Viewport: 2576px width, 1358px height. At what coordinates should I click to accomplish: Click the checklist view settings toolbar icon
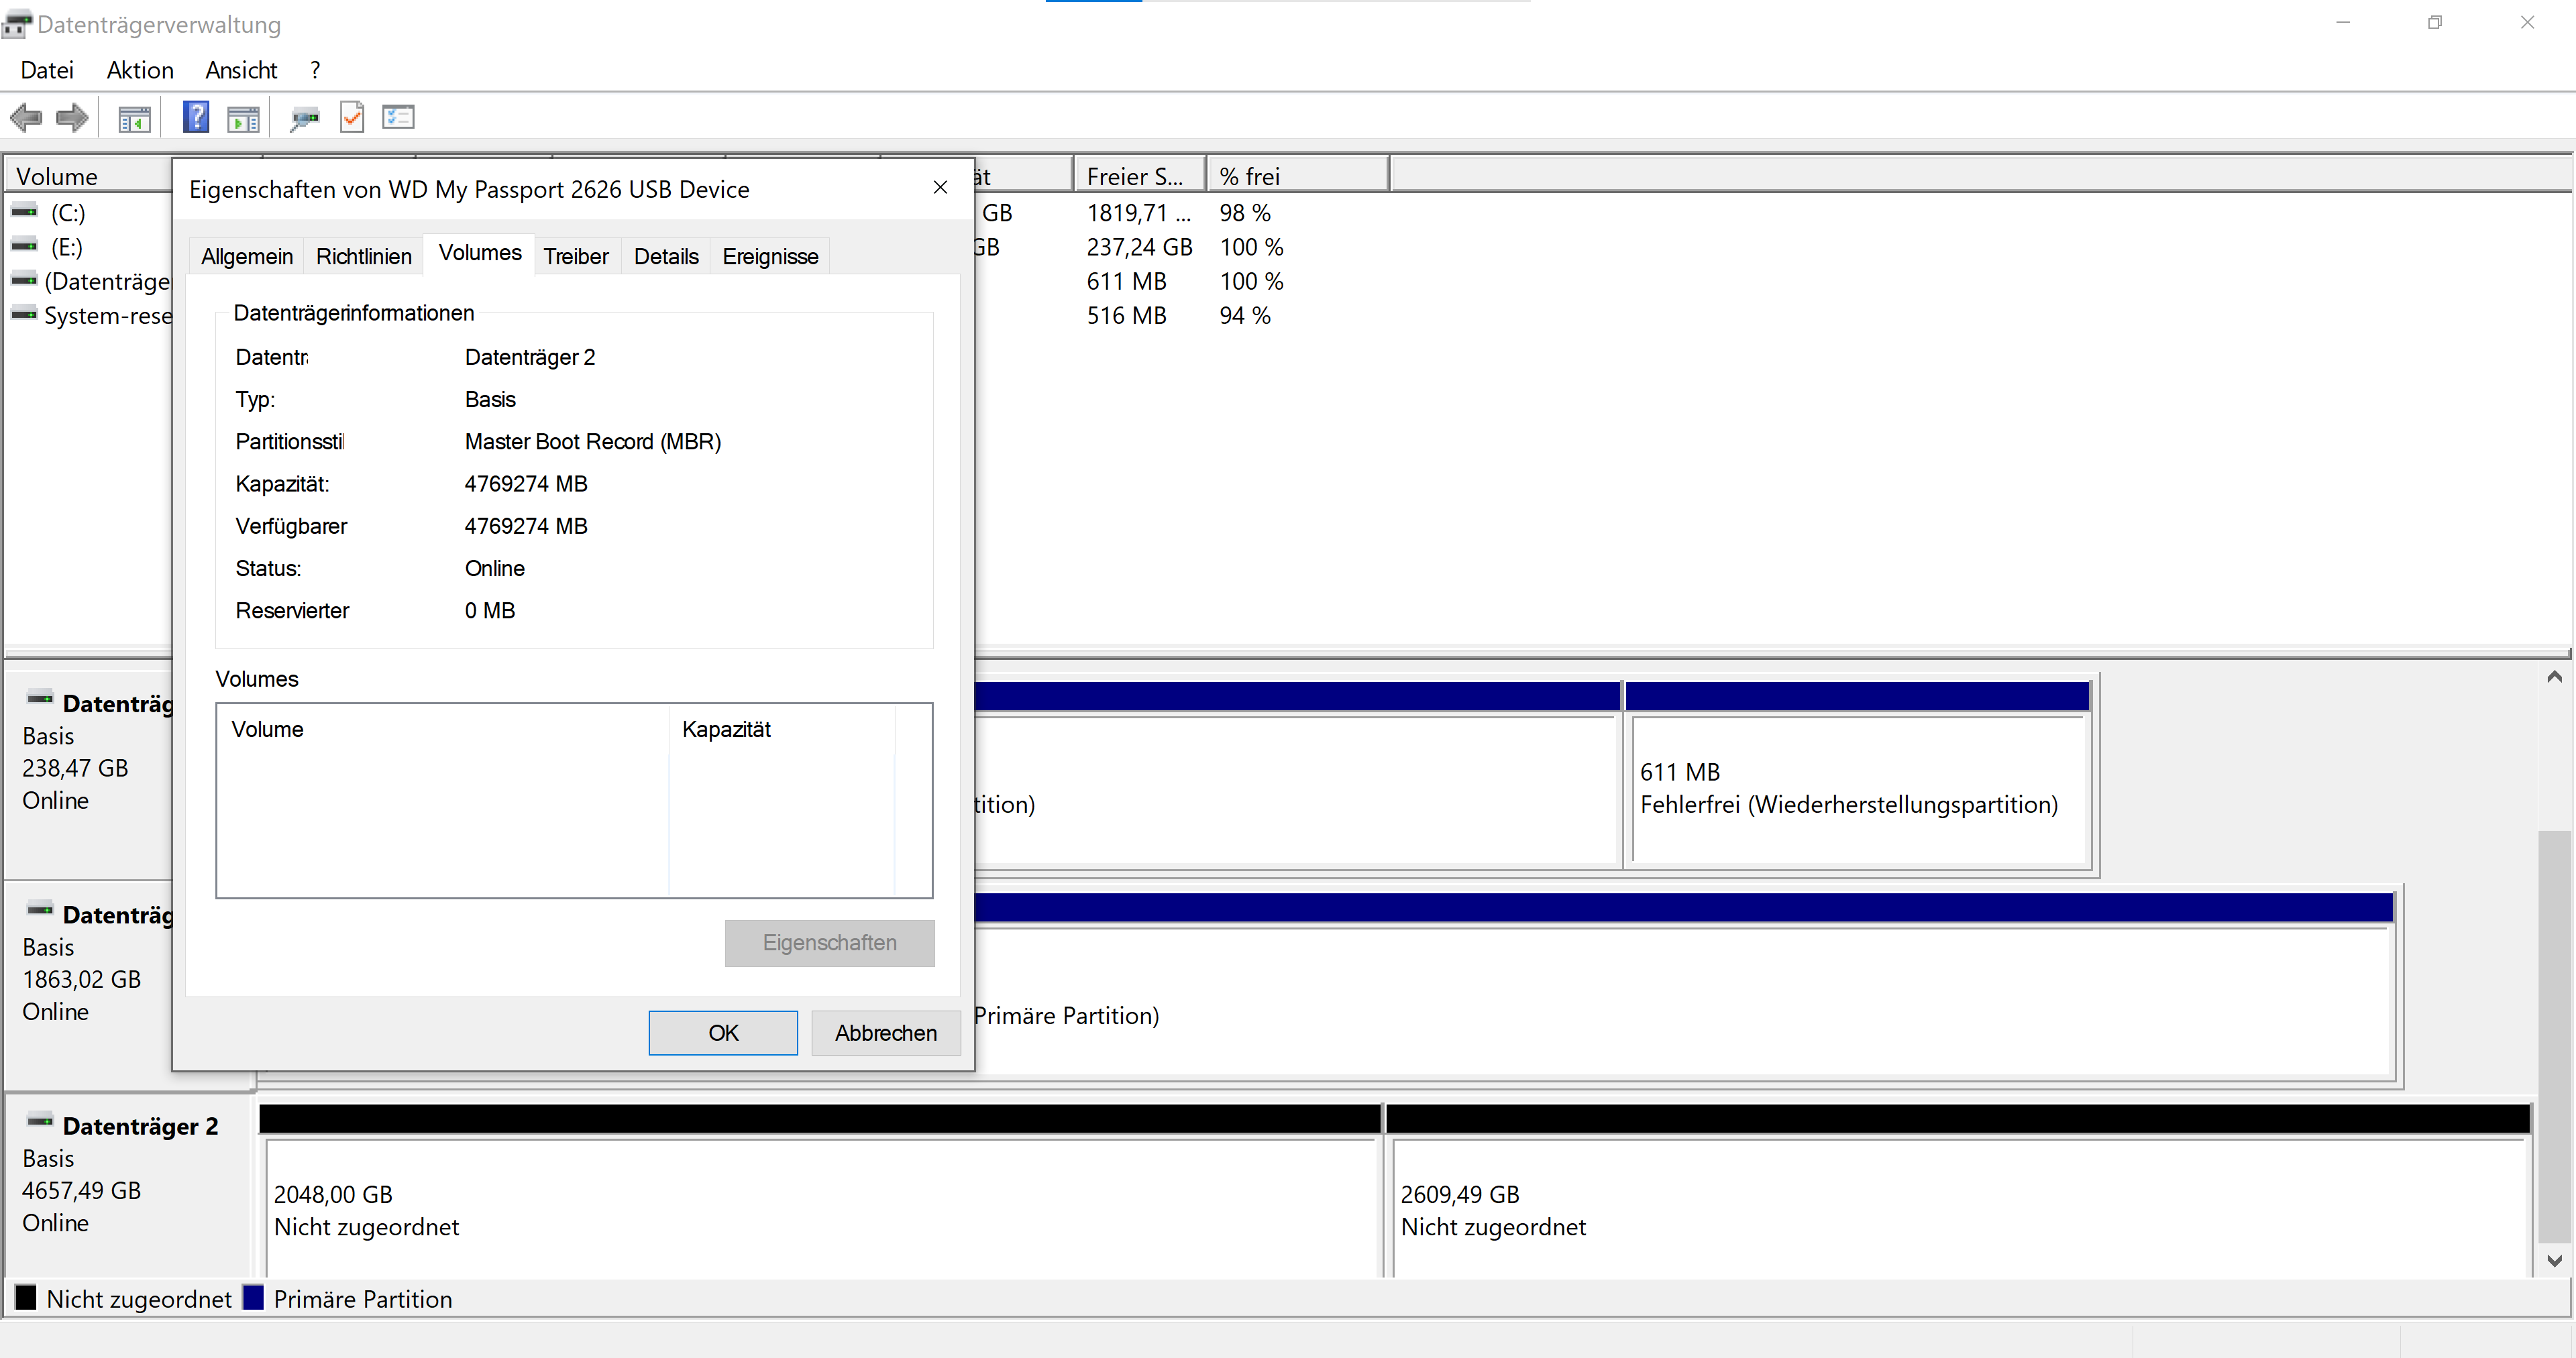point(398,118)
